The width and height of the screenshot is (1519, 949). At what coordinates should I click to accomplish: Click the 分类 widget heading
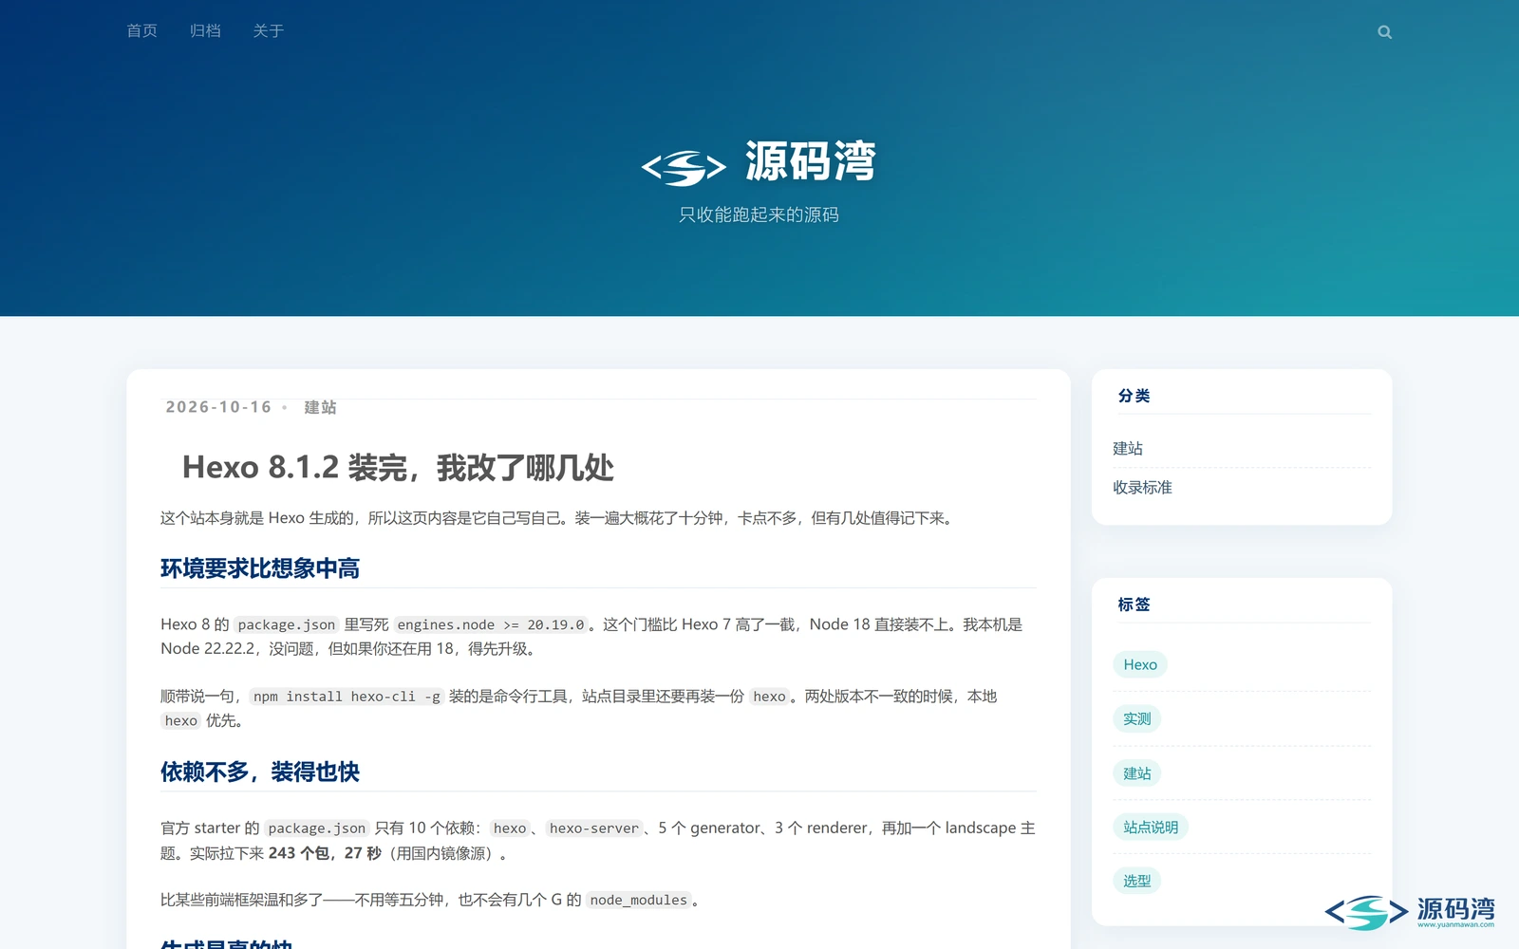1134,396
